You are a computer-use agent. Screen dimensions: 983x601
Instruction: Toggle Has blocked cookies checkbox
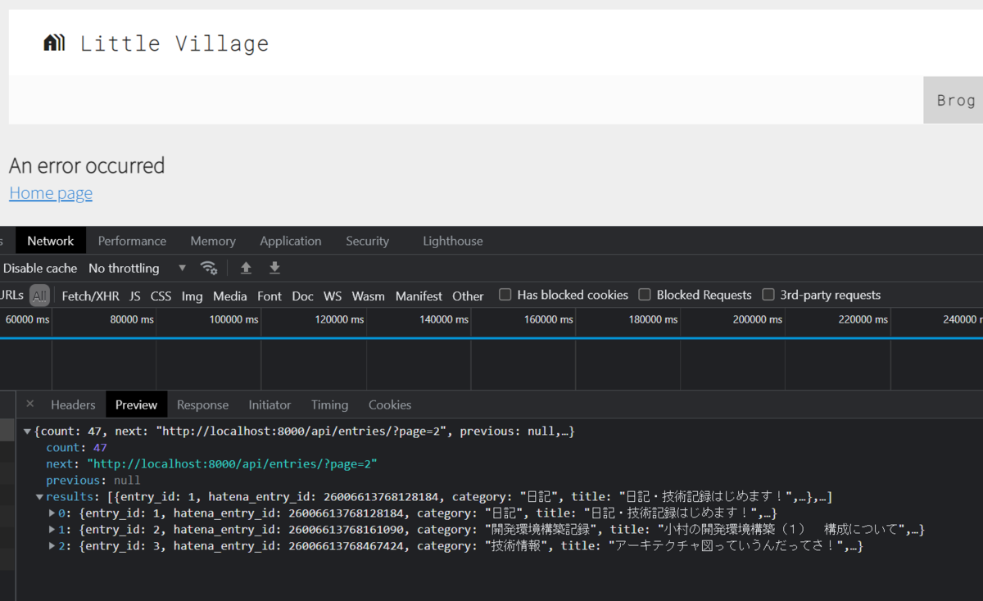click(505, 295)
